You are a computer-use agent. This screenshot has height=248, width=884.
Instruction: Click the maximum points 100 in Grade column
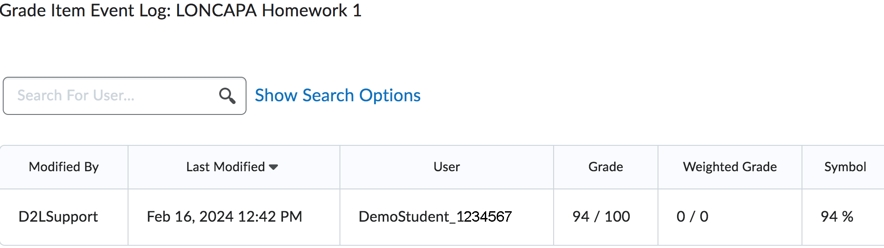tap(617, 217)
